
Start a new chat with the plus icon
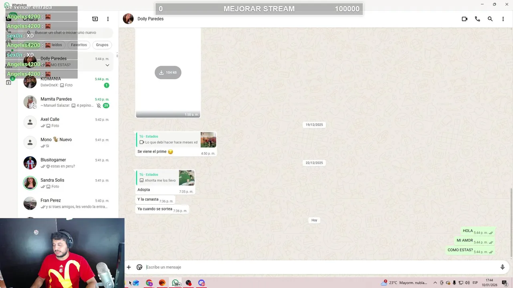click(95, 19)
